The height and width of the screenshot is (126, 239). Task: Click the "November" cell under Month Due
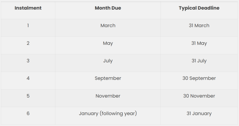click(x=108, y=96)
